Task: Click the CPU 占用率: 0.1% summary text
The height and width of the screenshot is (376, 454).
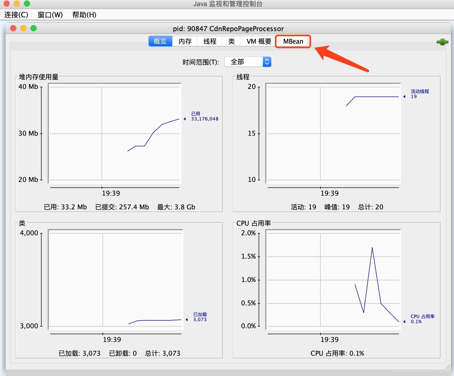Action: (337, 353)
